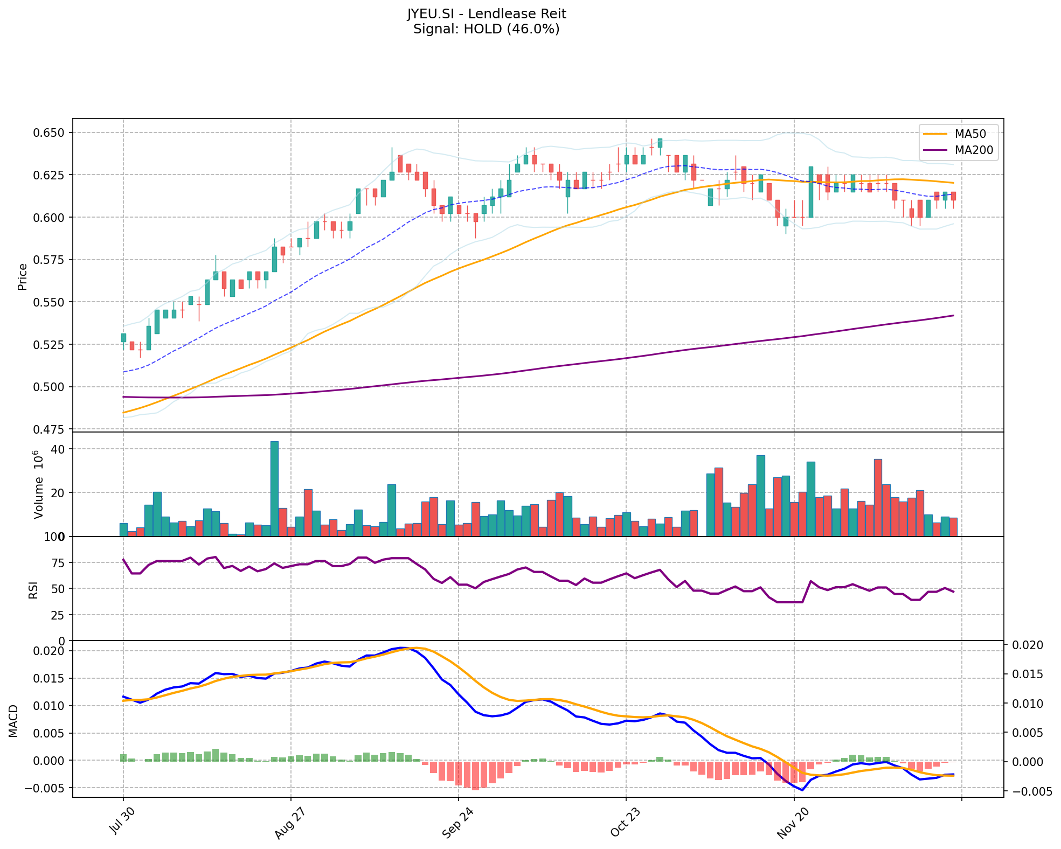Click the orange MA50 legend line swatch
Viewport: 1061px width, 849px height.
935,134
